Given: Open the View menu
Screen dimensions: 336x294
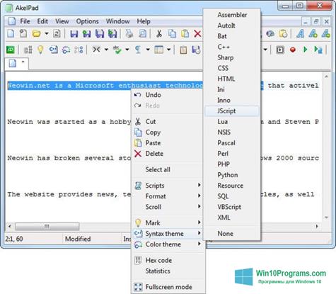Looking at the screenshot, I should [x=62, y=21].
